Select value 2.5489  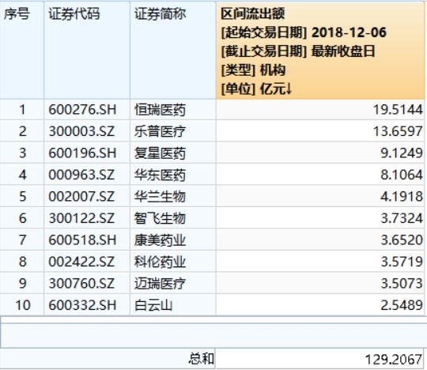pos(402,305)
